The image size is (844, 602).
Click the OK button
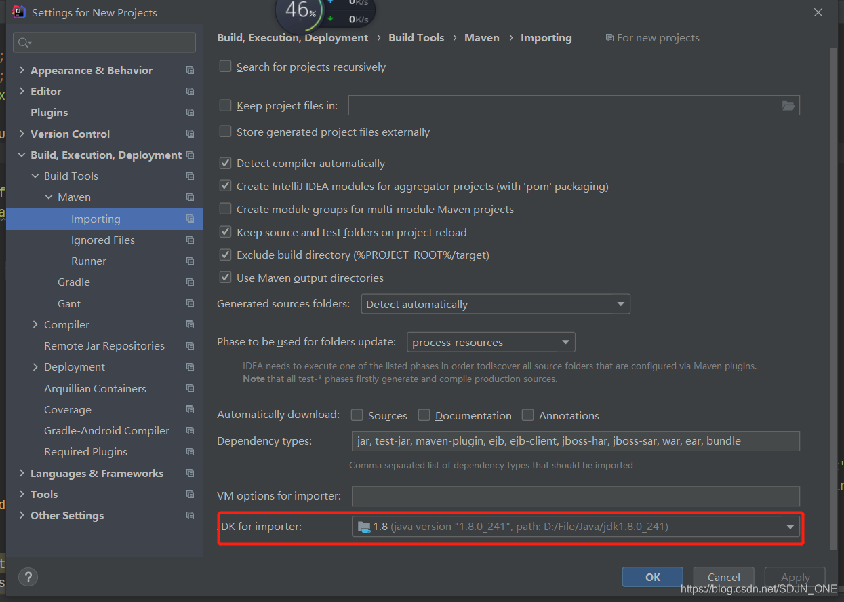[653, 577]
